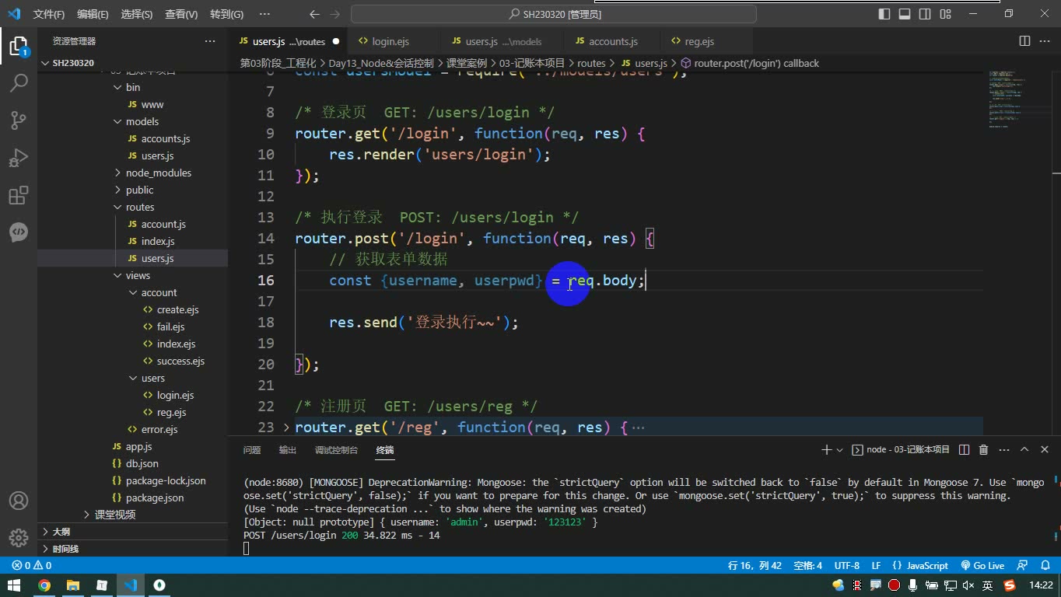
Task: Click the title bar search box
Action: click(554, 14)
